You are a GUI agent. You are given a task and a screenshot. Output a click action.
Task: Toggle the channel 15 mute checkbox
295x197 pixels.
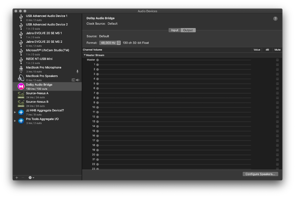(277, 131)
